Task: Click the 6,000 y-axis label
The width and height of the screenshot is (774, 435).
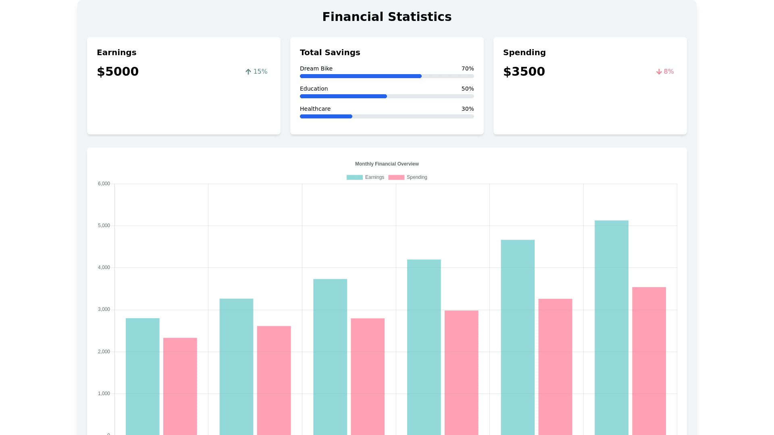Action: 104,184
